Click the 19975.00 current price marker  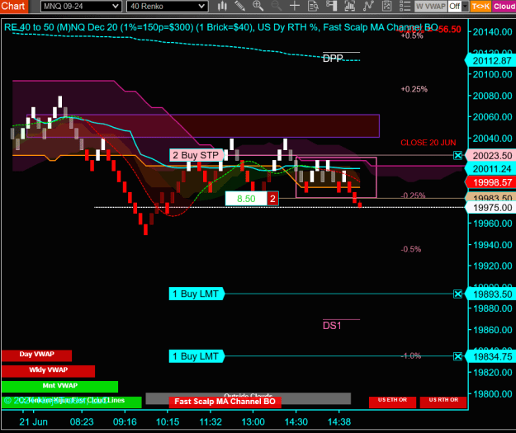[x=491, y=208]
